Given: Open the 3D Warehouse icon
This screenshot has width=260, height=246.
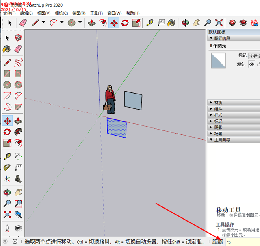Looking at the screenshot, I should (x=232, y=23).
